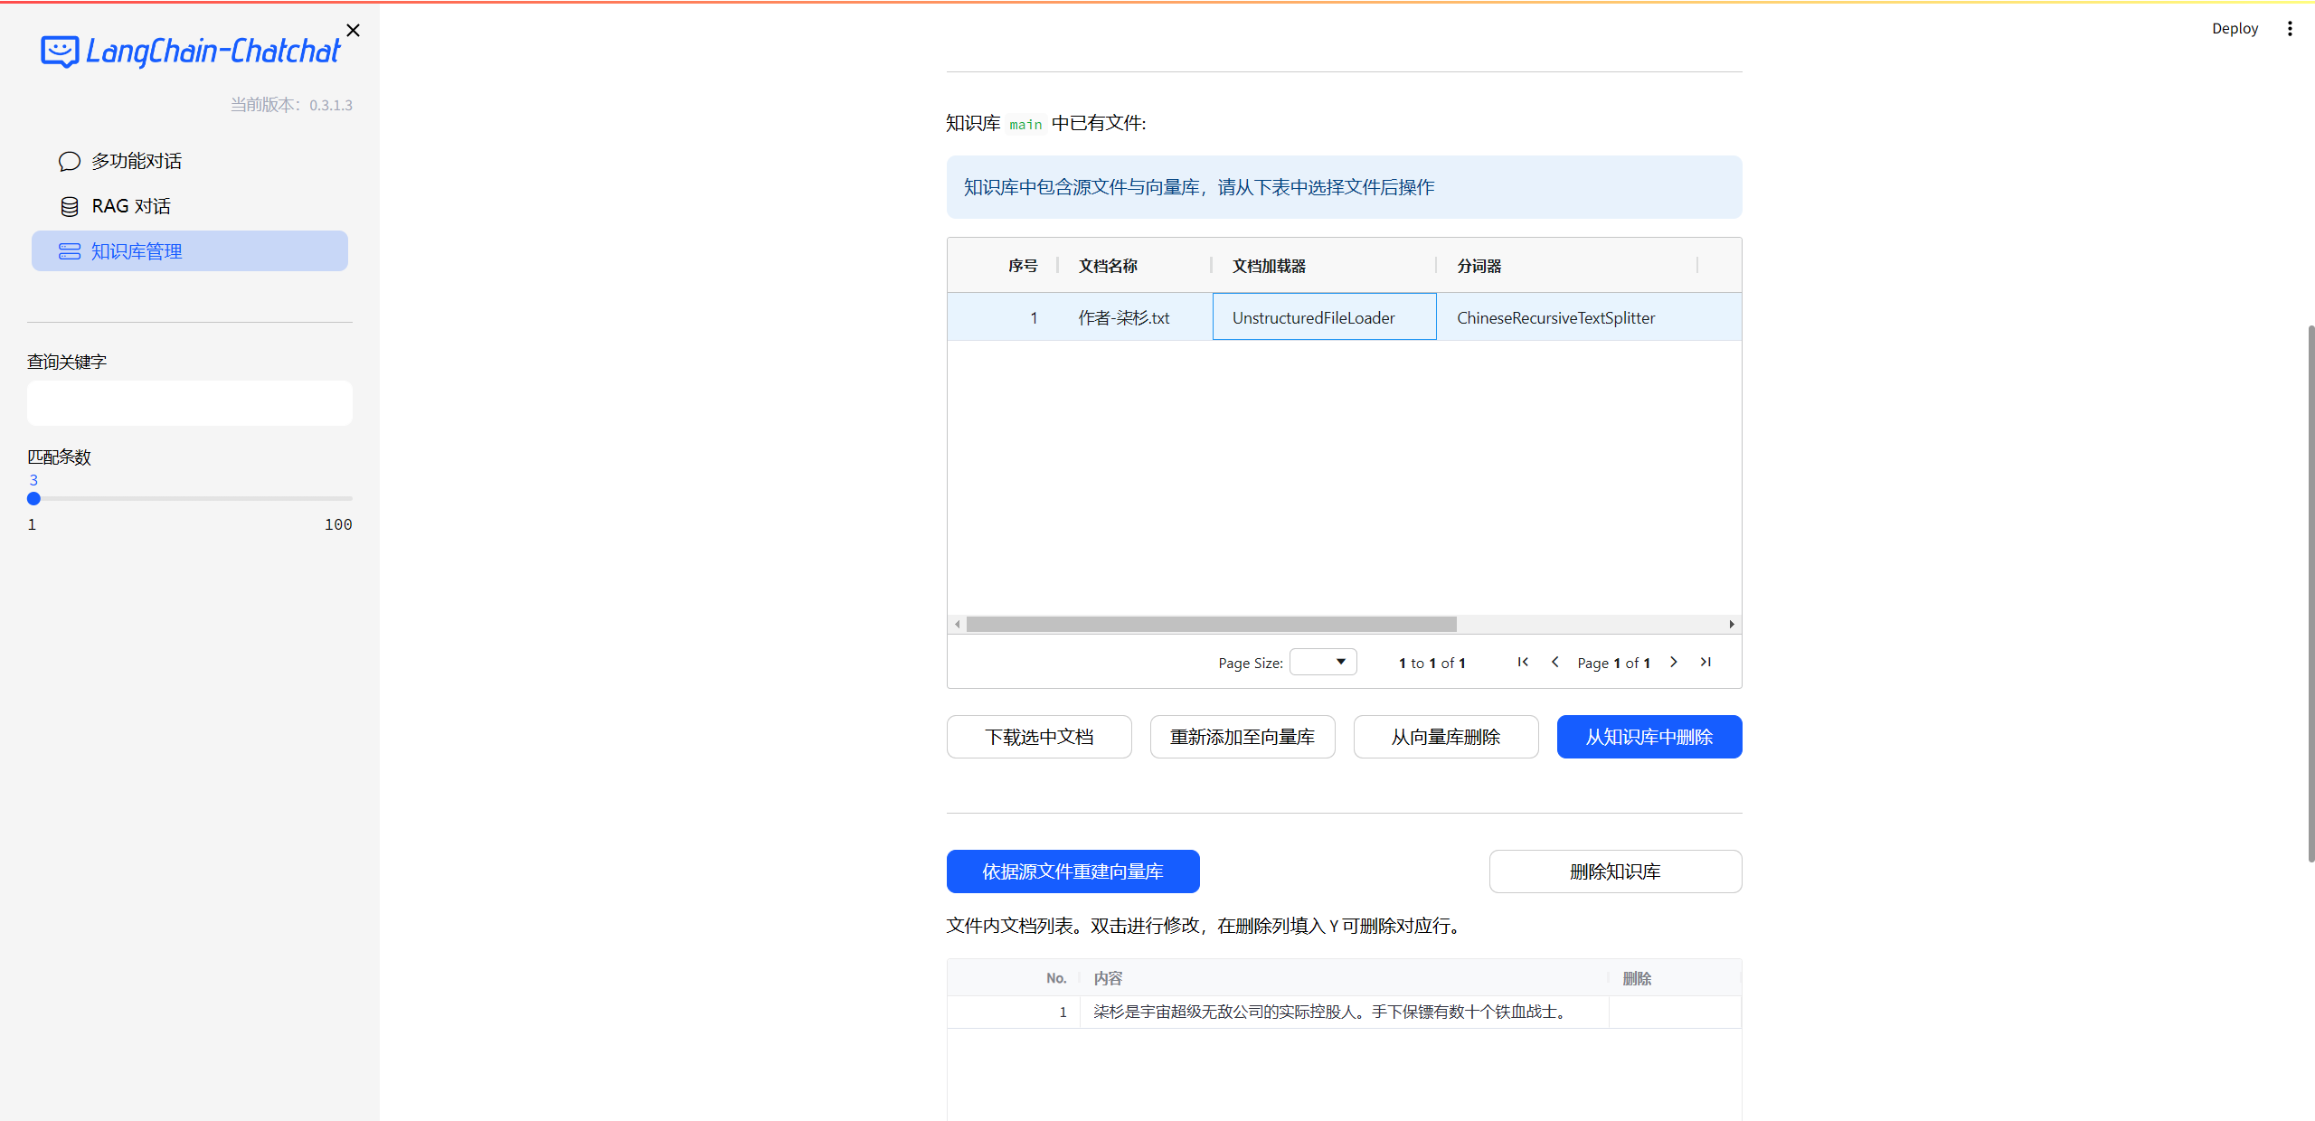Click the table horizontal scrollbar right arrow
The image size is (2315, 1121).
[x=1732, y=625]
